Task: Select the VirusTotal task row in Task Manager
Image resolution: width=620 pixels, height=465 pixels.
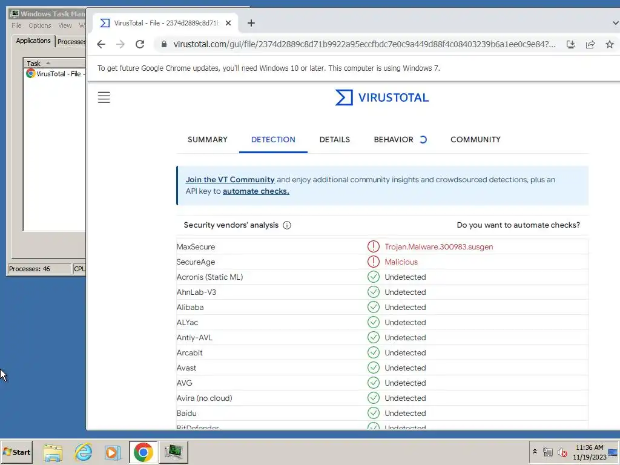Action: click(55, 73)
